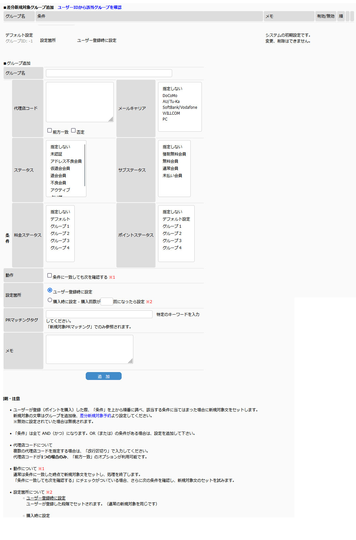Select ユーザー登録時に設定 radio button
The height and width of the screenshot is (540, 356).
coord(50,290)
